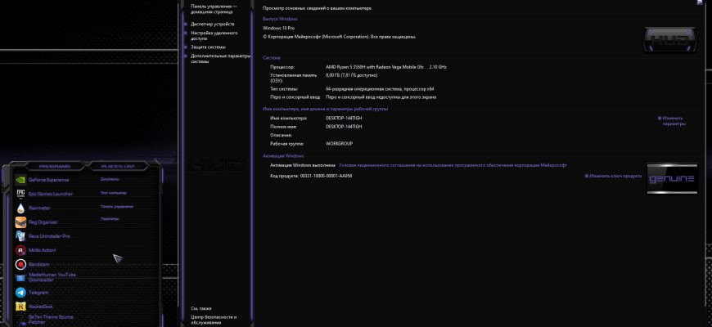Open the Microsoft license agreement link
Screen dimensions: 712x327
pyautogui.click(x=453, y=165)
